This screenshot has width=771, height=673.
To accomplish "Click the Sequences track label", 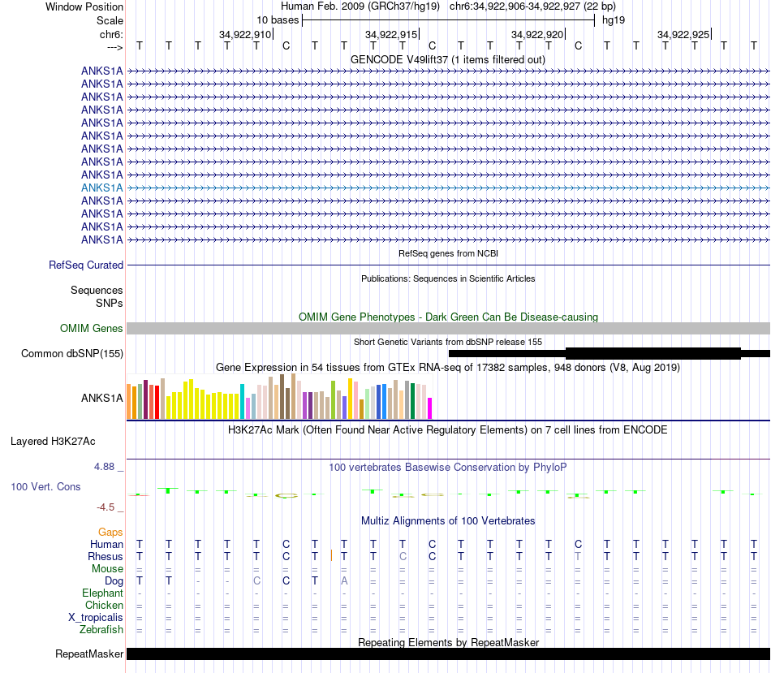I will [x=97, y=291].
